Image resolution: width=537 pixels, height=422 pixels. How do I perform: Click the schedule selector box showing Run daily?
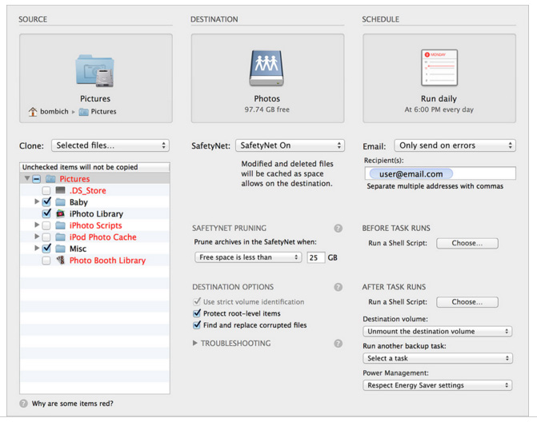tap(439, 78)
